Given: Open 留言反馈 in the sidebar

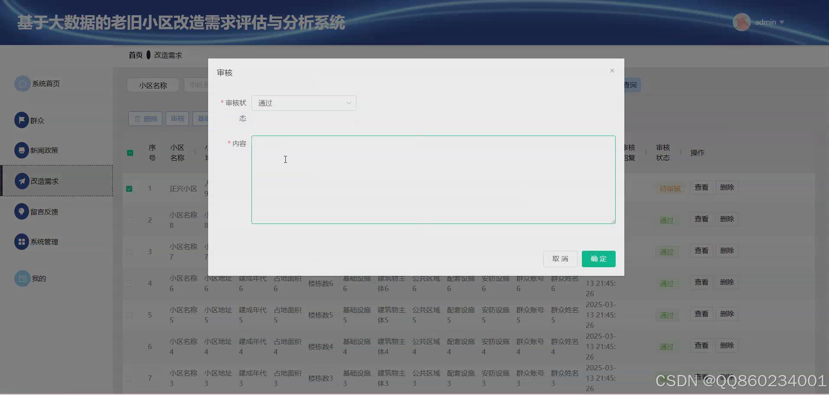Looking at the screenshot, I should click(x=44, y=212).
